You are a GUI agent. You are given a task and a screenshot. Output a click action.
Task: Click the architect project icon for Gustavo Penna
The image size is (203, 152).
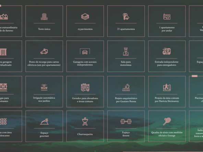(126, 87)
